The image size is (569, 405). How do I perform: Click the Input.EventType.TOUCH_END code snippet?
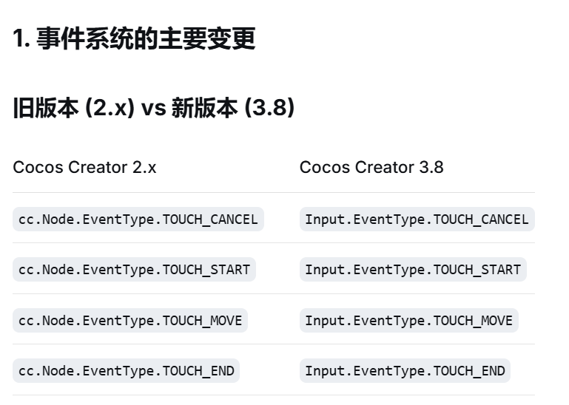pos(405,371)
